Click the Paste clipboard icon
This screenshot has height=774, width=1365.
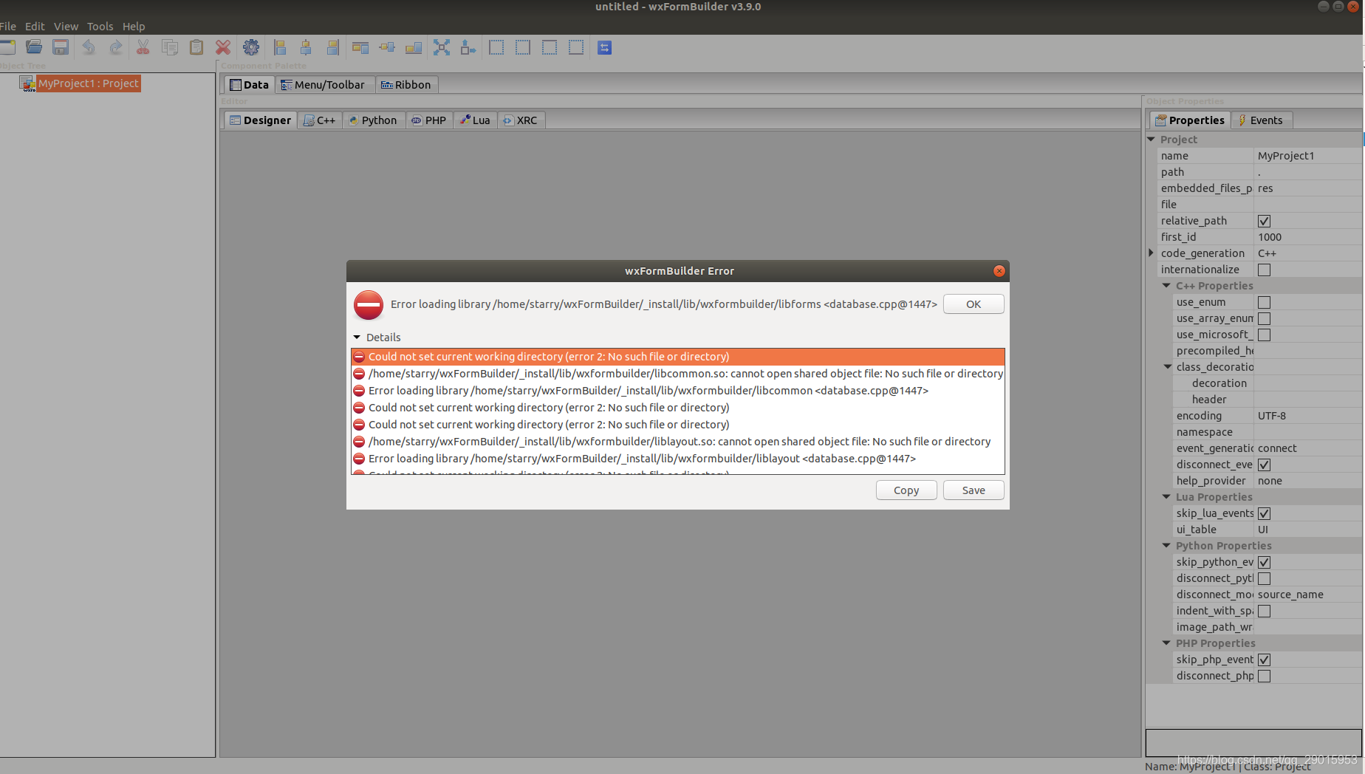(x=196, y=47)
